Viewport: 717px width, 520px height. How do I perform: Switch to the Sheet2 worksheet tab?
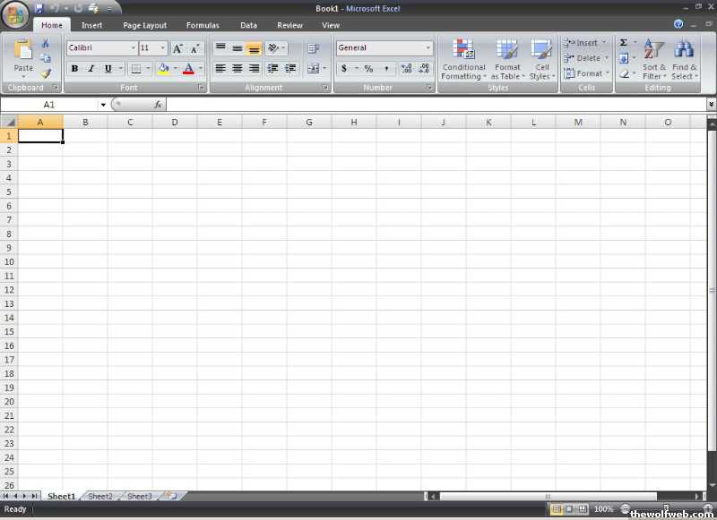pos(100,496)
